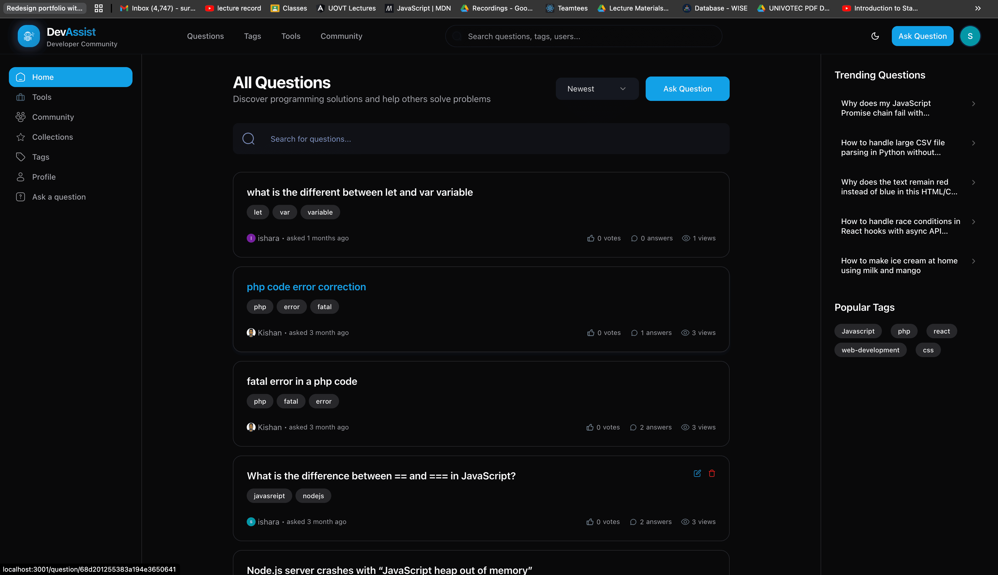The width and height of the screenshot is (998, 575).
Task: Open the Profile icon in sidebar
Action: click(x=21, y=177)
